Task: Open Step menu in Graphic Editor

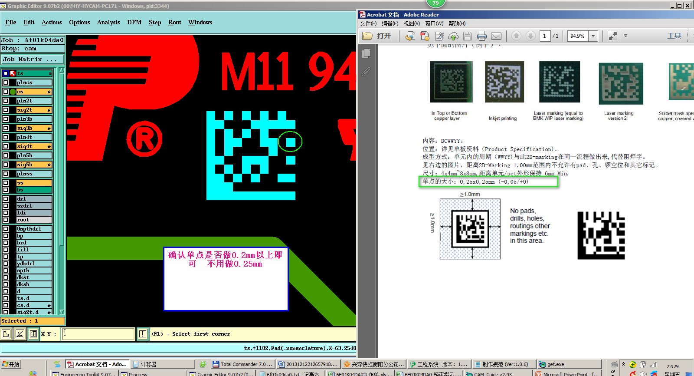Action: click(x=155, y=22)
